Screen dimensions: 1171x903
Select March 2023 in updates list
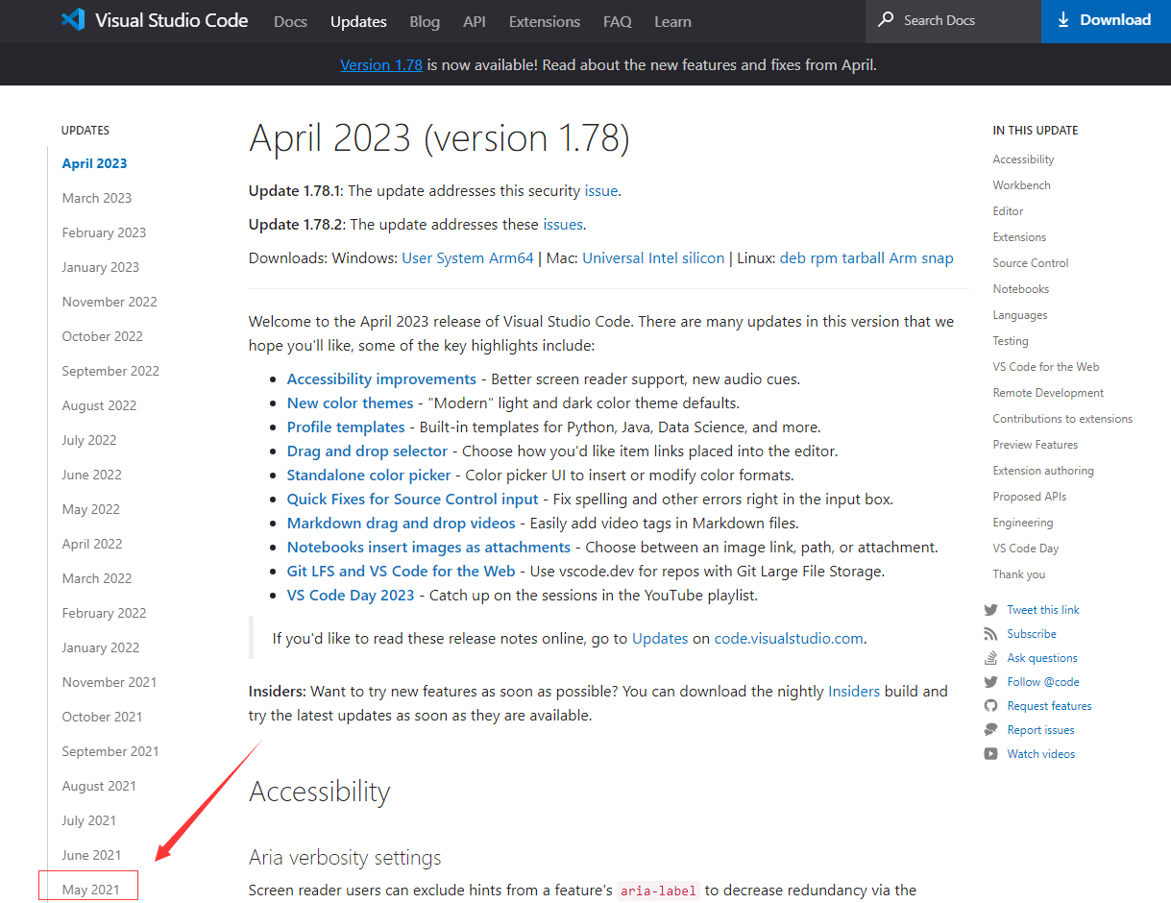coord(97,198)
